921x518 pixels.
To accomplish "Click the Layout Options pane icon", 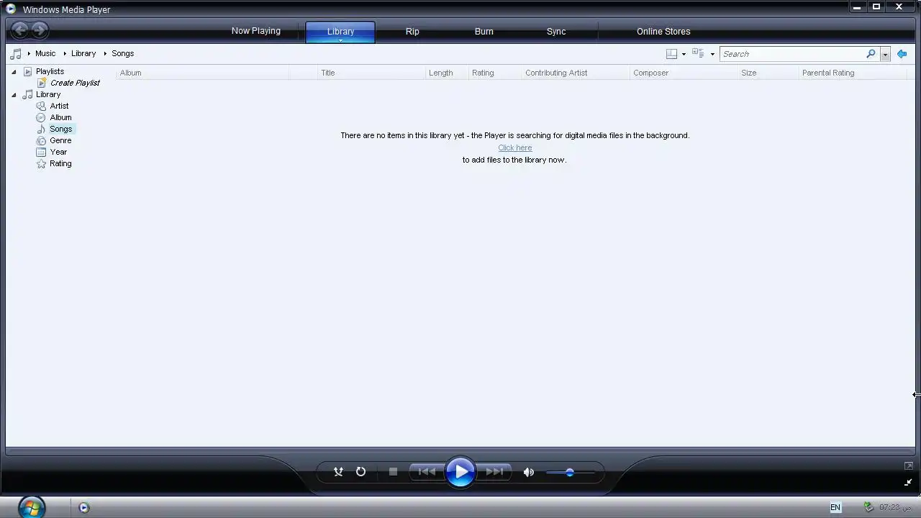I will coord(671,54).
